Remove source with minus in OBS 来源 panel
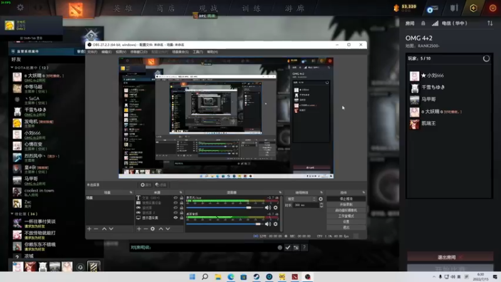 [x=146, y=229]
